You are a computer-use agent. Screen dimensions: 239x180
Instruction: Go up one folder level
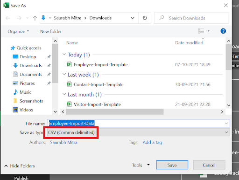[x=35, y=18]
